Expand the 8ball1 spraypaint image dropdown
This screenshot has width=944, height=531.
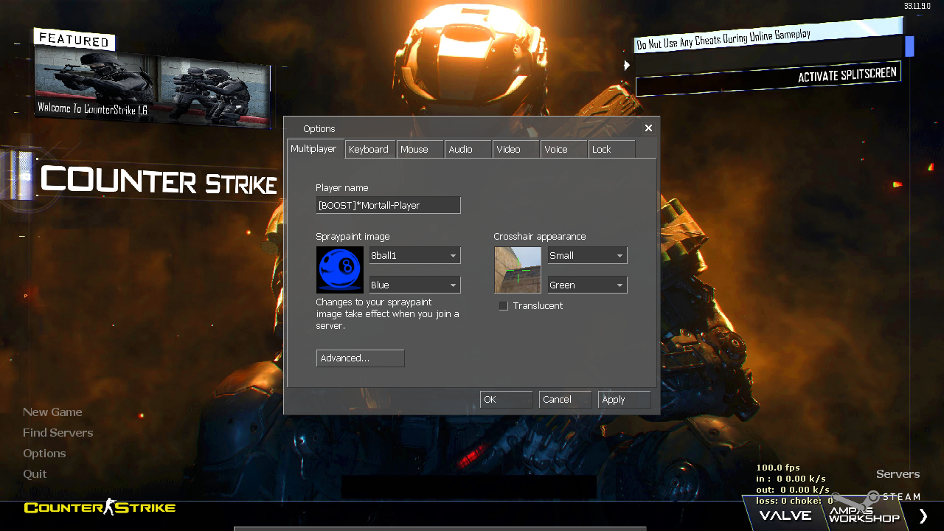point(414,256)
